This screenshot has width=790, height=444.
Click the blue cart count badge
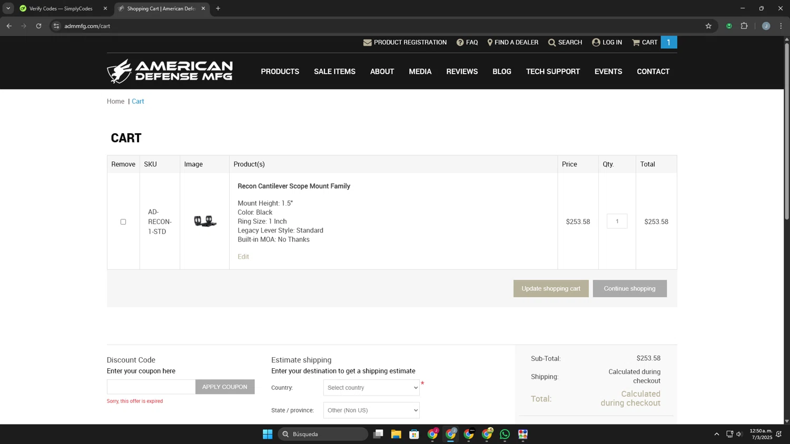tap(669, 43)
